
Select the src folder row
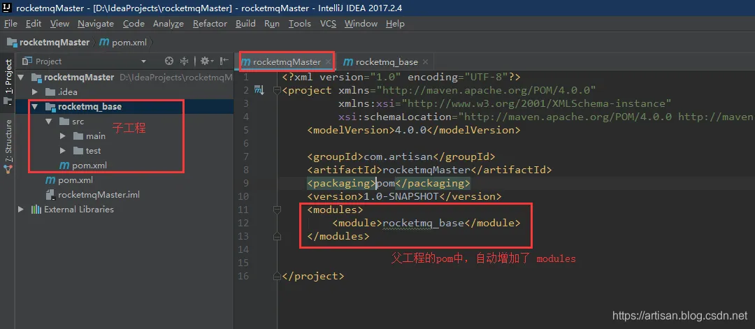[x=124, y=122]
